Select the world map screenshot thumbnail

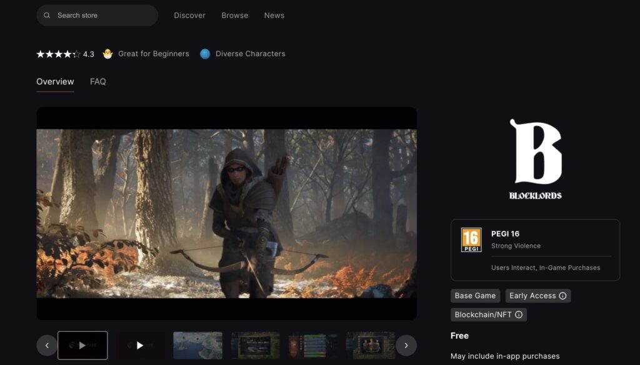198,346
